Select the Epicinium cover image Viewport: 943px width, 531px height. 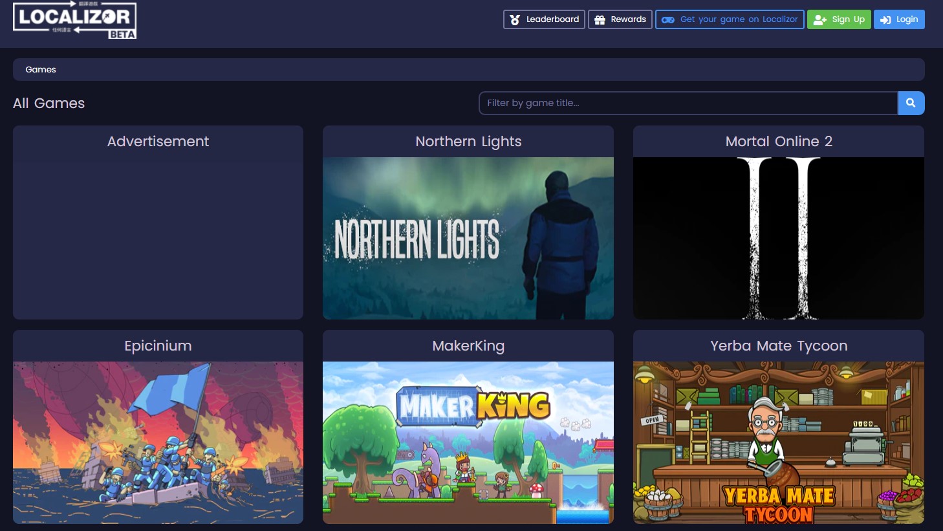(158, 442)
